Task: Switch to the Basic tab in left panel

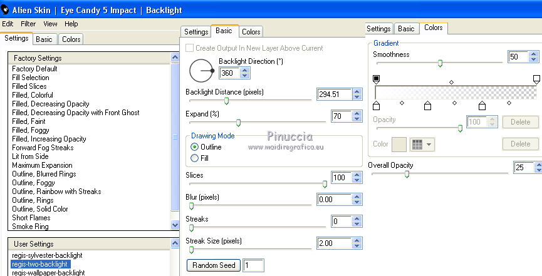Action: click(x=44, y=39)
